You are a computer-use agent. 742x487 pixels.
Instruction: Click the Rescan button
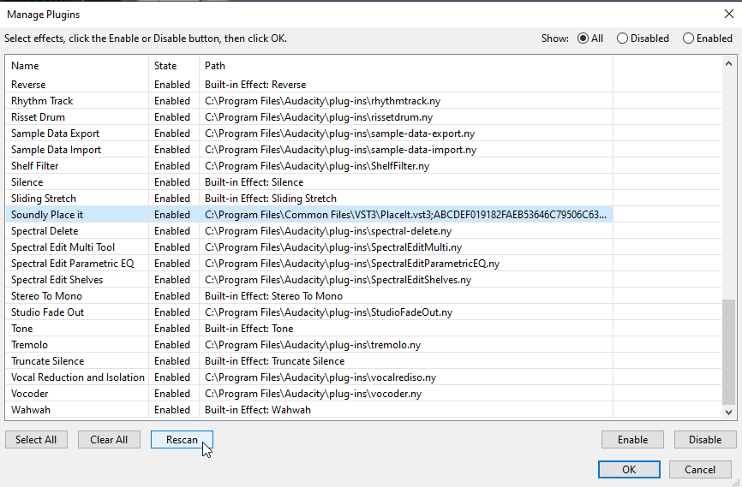182,440
